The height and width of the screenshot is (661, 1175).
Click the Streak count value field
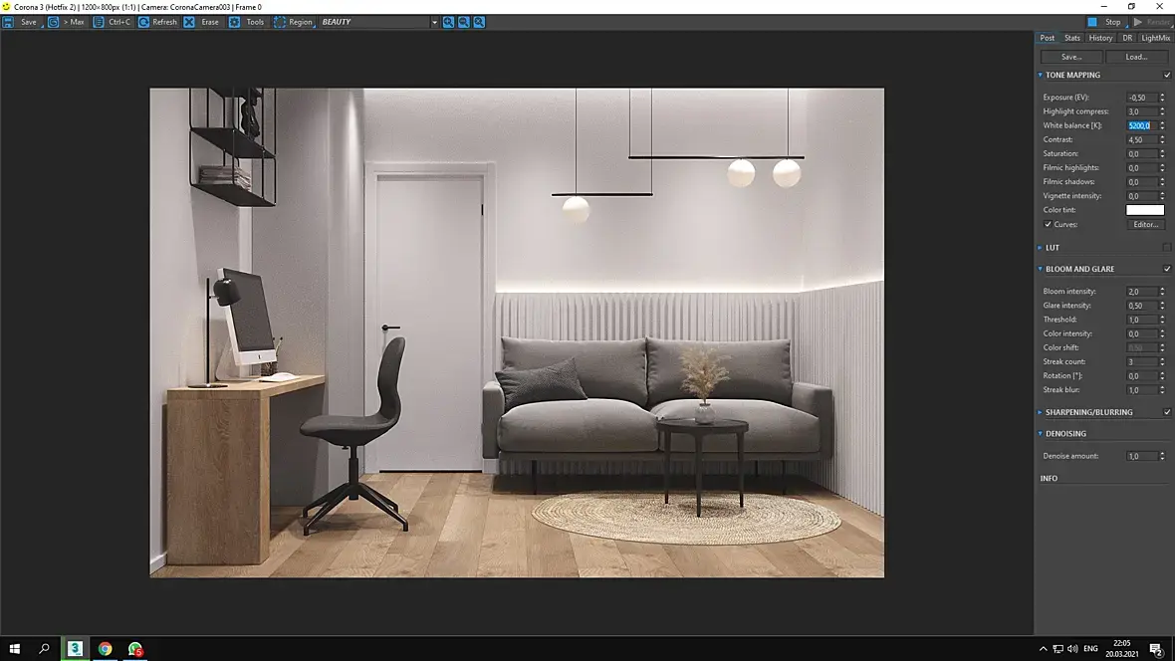[x=1142, y=362]
